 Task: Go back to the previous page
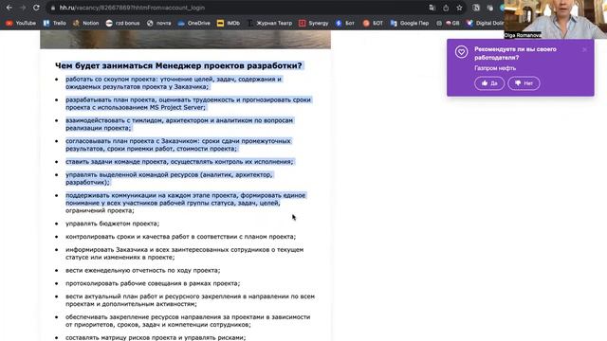click(x=9, y=8)
